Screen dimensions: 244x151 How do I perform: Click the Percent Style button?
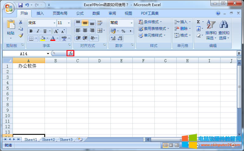(123, 31)
